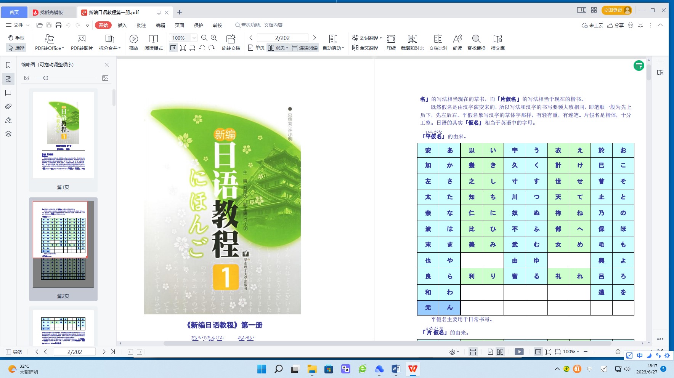Click the 旋转文档 rotate document icon
This screenshot has height=378, width=674.
tap(231, 39)
